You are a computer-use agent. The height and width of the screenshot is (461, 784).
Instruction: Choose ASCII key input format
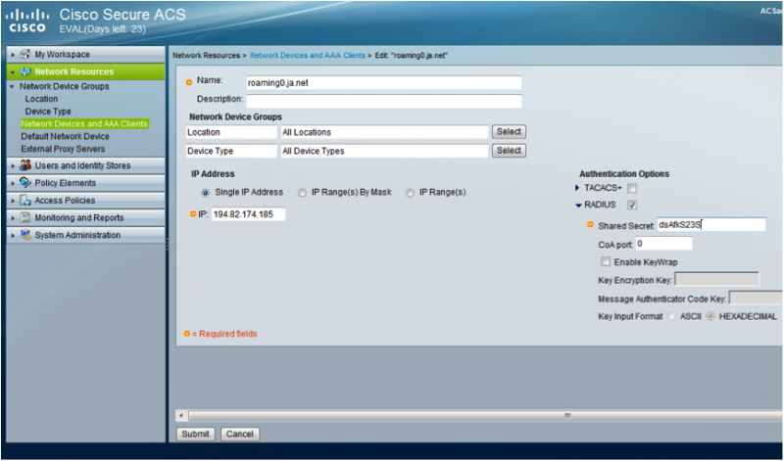[x=671, y=317]
